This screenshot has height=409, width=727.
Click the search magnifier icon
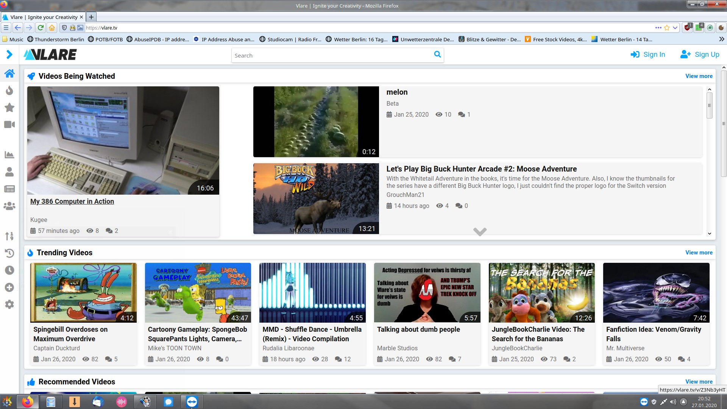tap(437, 55)
